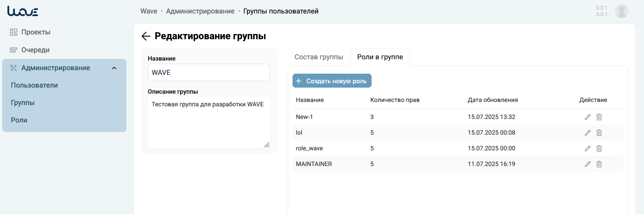Go to Очереди in the sidebar
This screenshot has height=214, width=644.
[35, 50]
